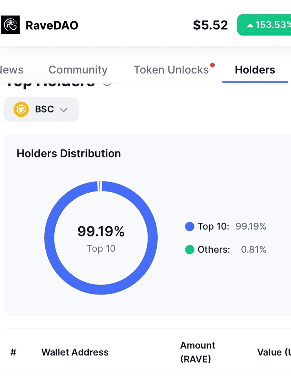Screen dimensions: 291x381
Task: Click the 153.53% price change badge
Action: [264, 25]
